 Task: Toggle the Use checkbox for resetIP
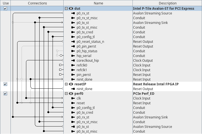click(5, 84)
